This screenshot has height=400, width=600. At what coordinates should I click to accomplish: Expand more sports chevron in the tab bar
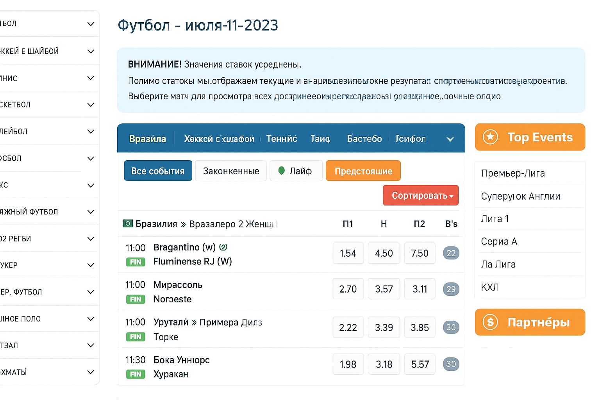pyautogui.click(x=450, y=139)
